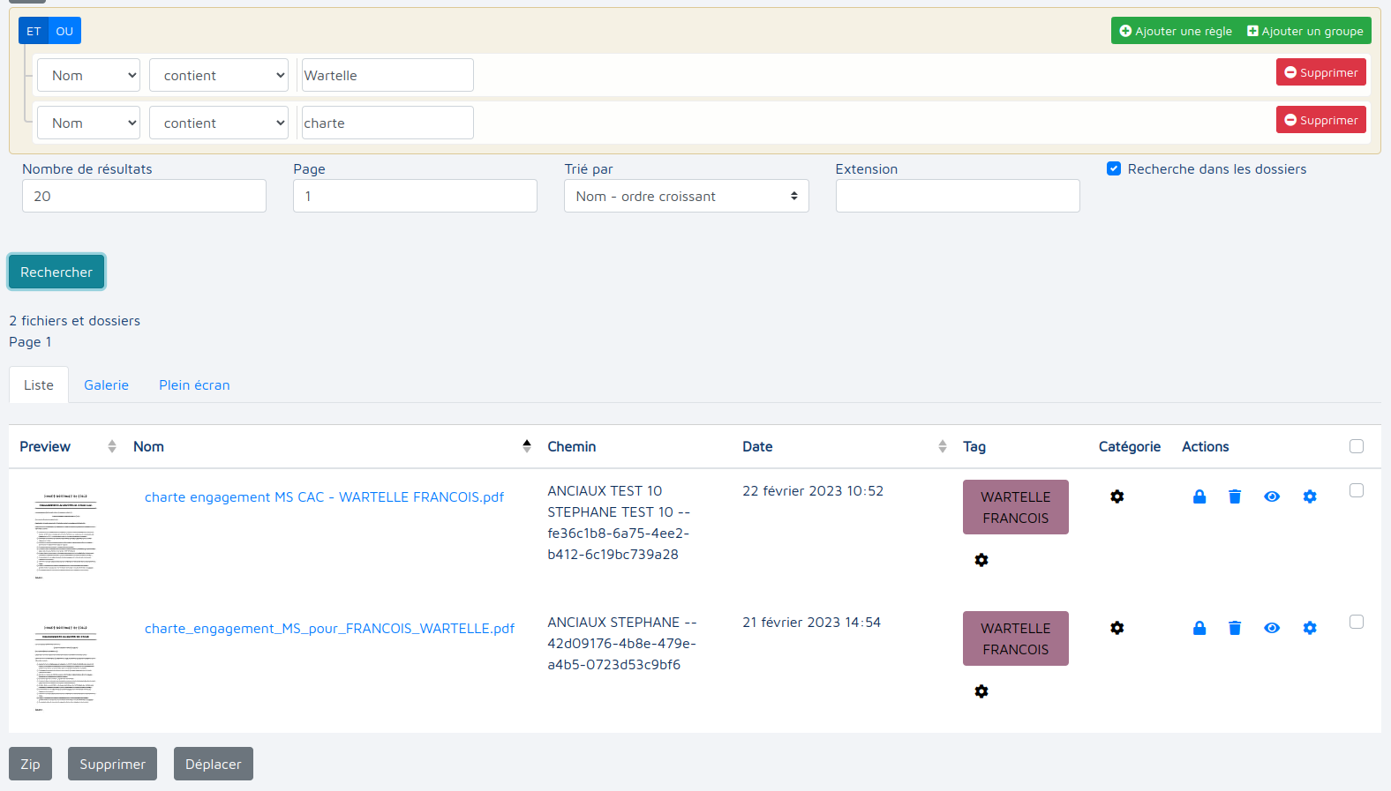This screenshot has height=791, width=1391.
Task: Click category gear icon in first row
Action: point(1117,496)
